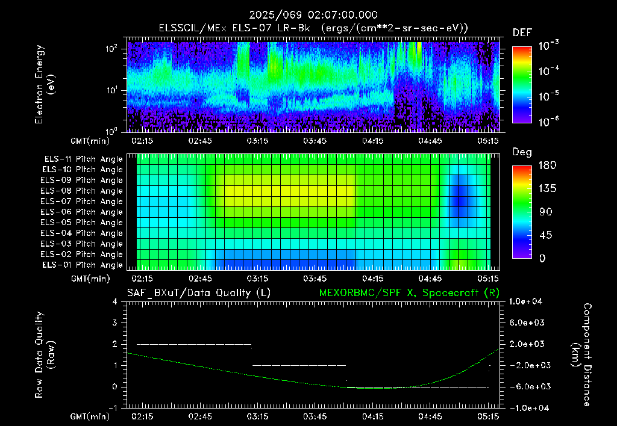Select the ELS-11 Pitch Angle row label
The height and width of the screenshot is (426, 617).
83,159
